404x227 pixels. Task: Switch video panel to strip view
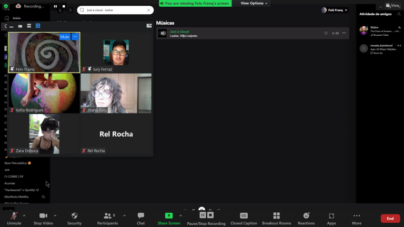(29, 26)
